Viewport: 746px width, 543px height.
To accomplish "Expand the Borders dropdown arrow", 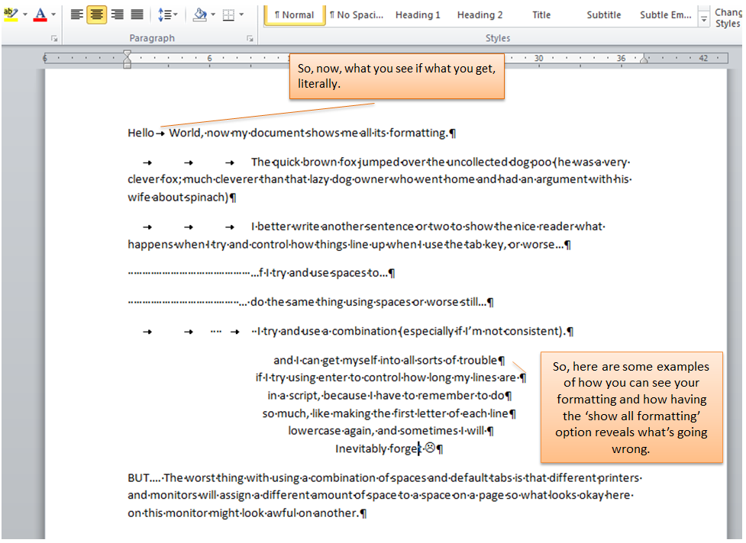I will (241, 14).
